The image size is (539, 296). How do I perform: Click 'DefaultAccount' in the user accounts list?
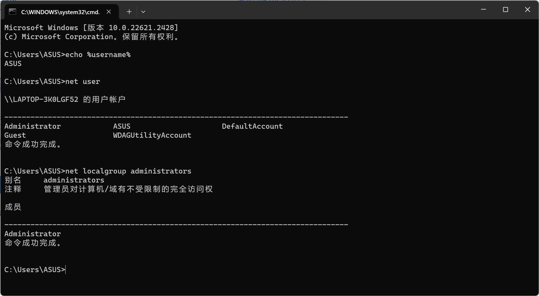click(252, 126)
